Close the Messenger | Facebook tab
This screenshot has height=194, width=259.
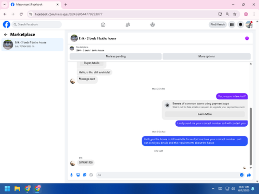coord(57,5)
